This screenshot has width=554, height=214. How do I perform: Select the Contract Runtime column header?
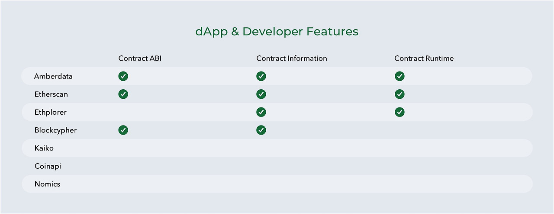[x=424, y=58]
